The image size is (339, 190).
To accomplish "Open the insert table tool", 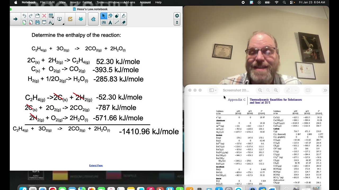I will coord(51,16).
